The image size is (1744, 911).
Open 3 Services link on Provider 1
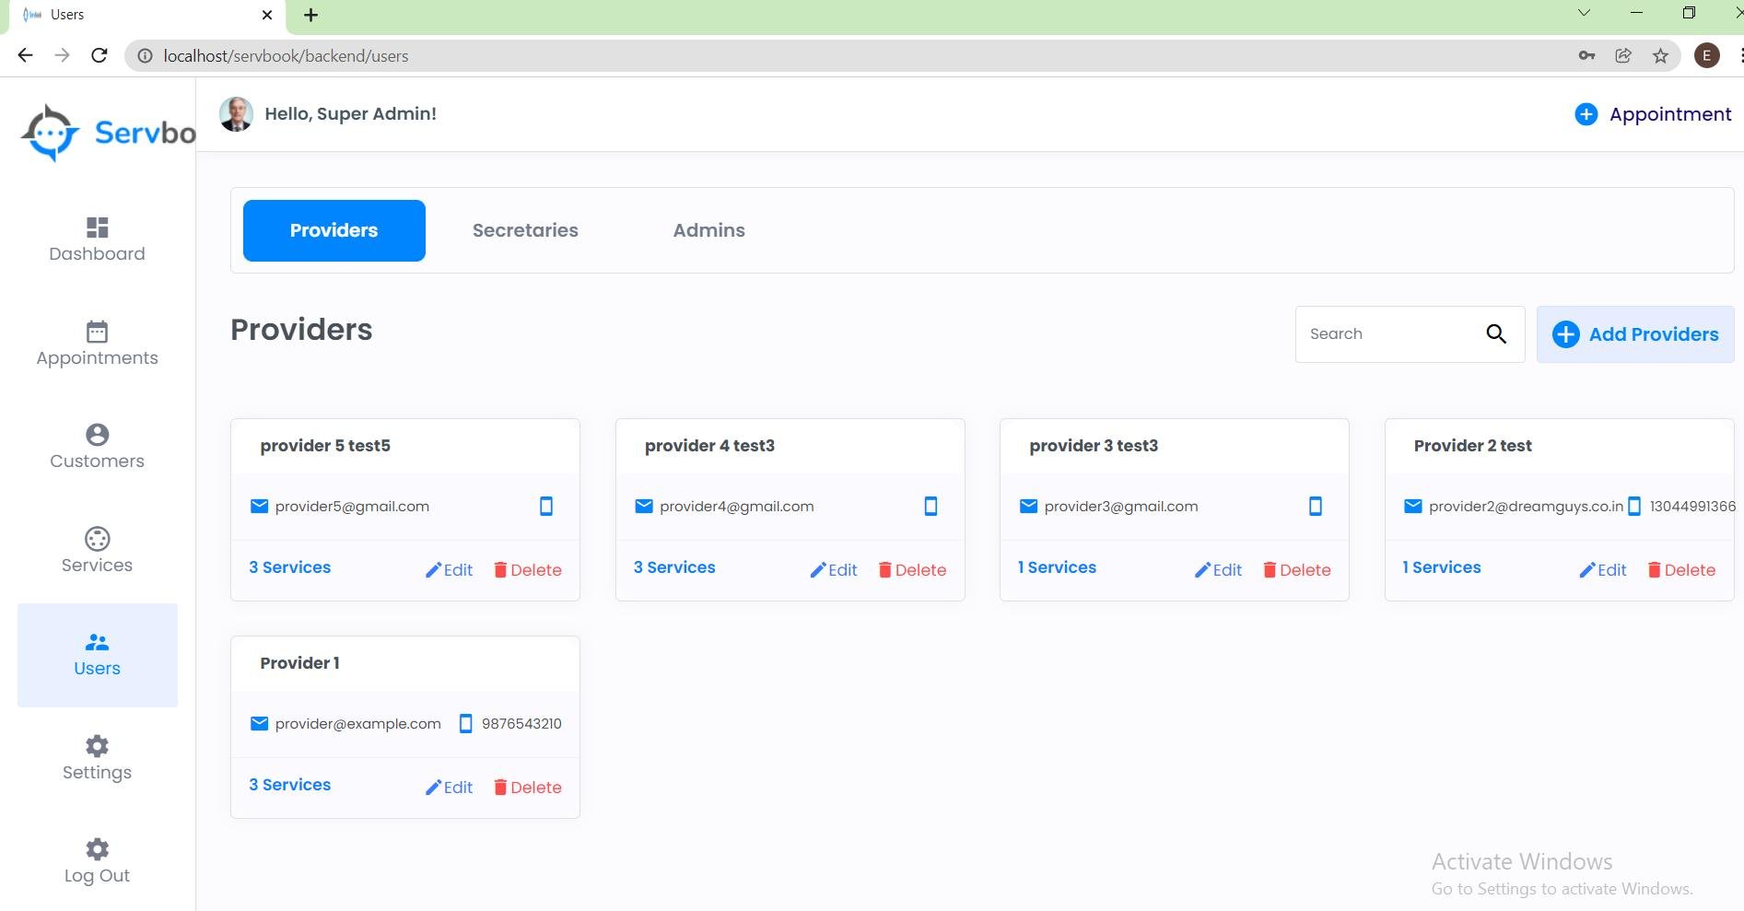coord(289,785)
